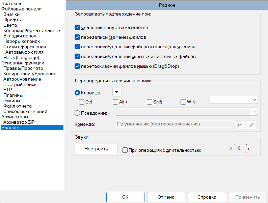Image resolution: width=268 pixels, height=203 pixels.
Task: Enable the Ctrl + modifier checkbox
Action: 82,102
